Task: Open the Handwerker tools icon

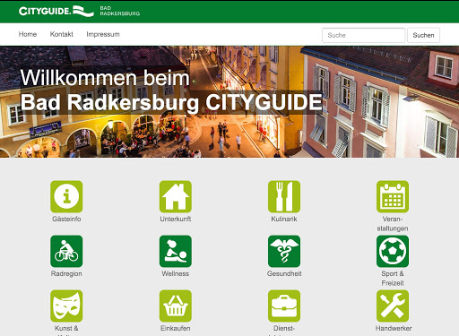Action: click(393, 306)
